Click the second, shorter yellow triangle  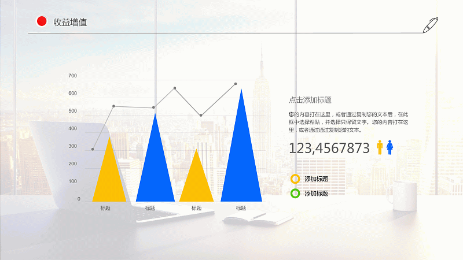[x=196, y=183]
